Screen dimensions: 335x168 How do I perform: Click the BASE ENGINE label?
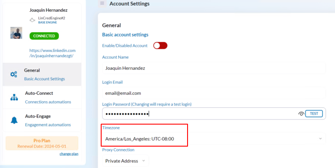pyautogui.click(x=48, y=22)
